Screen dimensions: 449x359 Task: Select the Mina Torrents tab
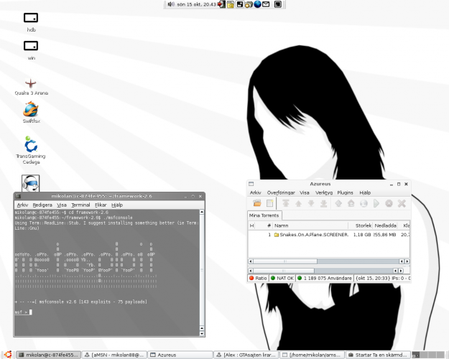click(264, 215)
